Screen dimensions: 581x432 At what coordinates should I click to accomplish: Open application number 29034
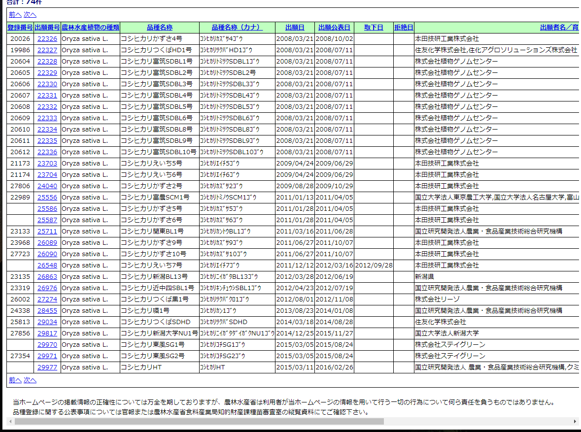tap(47, 322)
